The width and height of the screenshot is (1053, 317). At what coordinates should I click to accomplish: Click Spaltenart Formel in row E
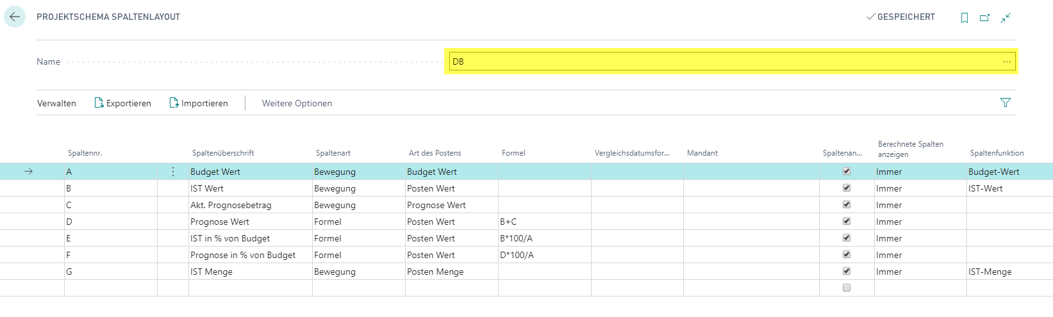tap(359, 238)
